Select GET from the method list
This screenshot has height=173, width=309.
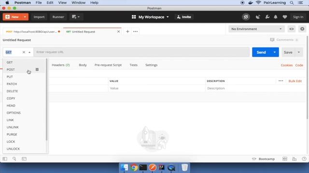24,62
